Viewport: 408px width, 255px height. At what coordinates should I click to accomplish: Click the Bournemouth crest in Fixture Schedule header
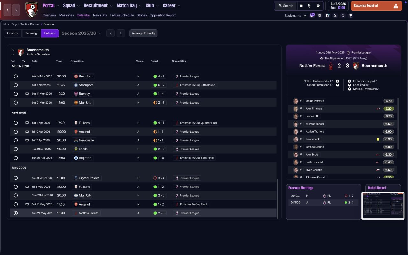[x=21, y=52]
